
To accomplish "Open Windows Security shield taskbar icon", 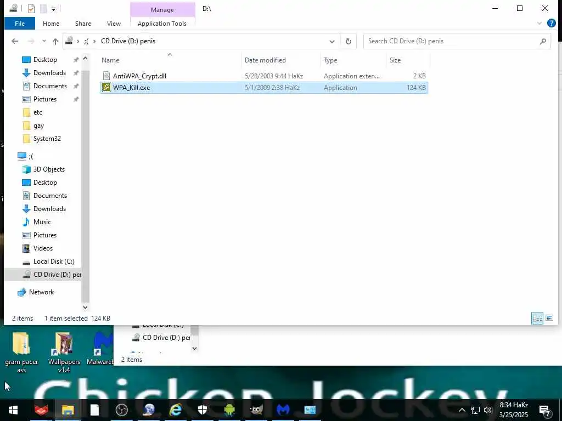I will tap(203, 410).
